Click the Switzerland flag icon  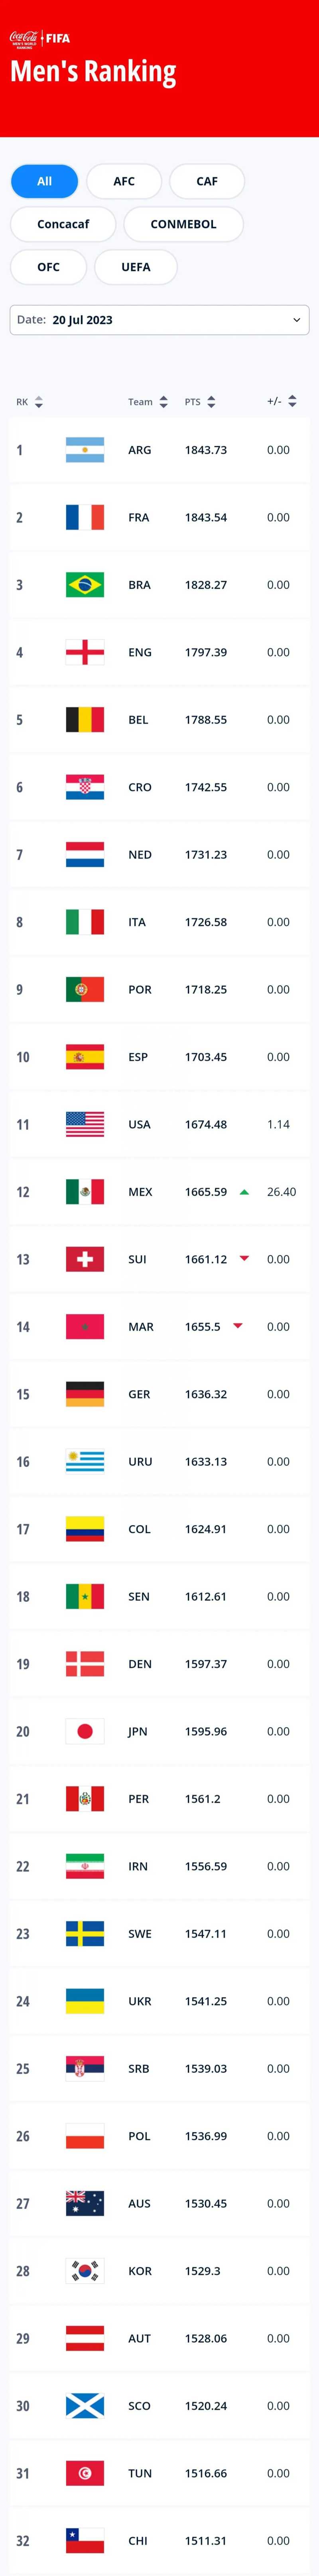coord(85,1259)
